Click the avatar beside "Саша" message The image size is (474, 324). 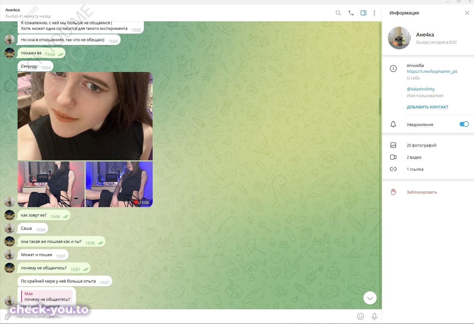click(x=9, y=228)
